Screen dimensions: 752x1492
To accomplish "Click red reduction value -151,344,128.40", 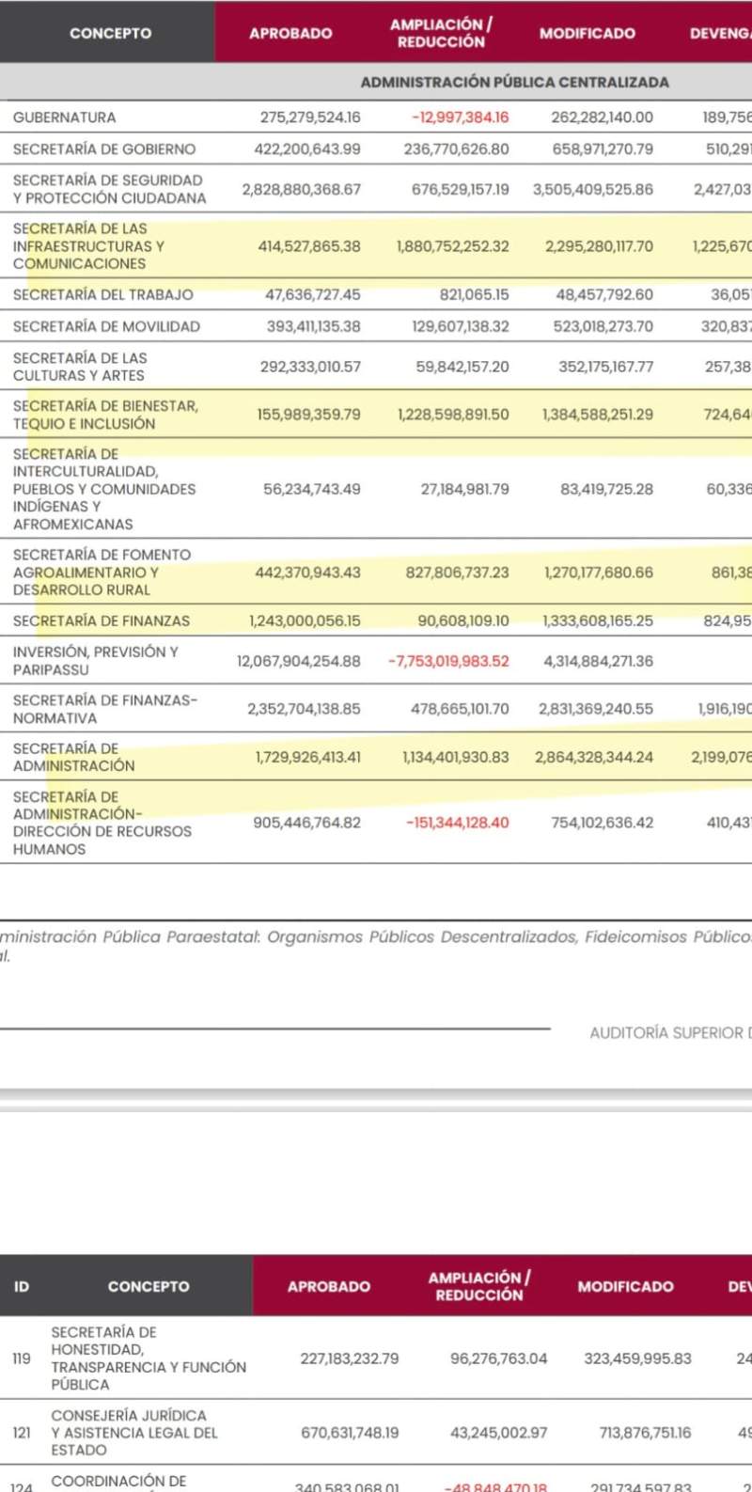I will (457, 823).
